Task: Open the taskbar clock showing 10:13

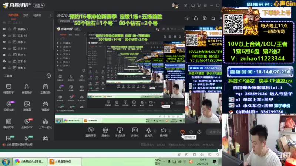Action: pos(202,162)
